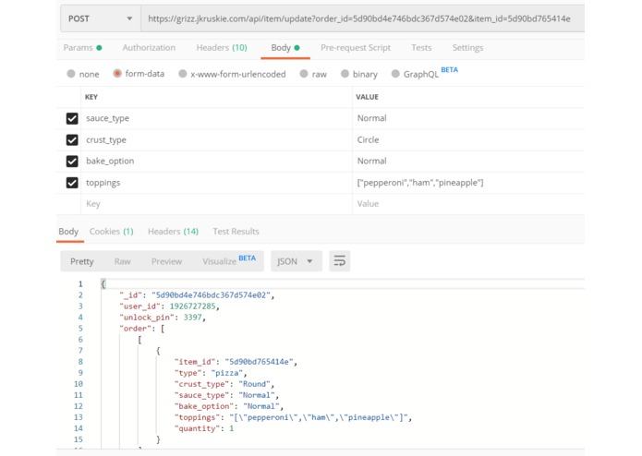Select the binary body radio button
The height and width of the screenshot is (456, 642).
345,74
